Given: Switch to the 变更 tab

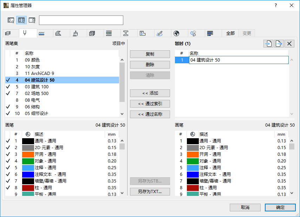Looking at the screenshot, I should pos(247,33).
